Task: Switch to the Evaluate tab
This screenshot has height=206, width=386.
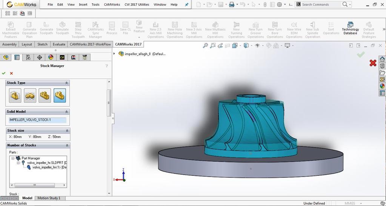Action: [x=59, y=44]
